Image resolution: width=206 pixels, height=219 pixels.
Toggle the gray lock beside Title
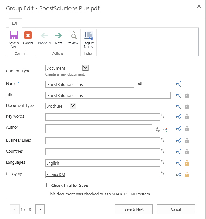coord(187,95)
